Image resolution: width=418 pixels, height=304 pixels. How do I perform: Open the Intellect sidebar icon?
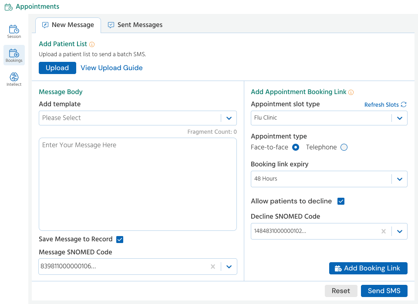pos(14,79)
